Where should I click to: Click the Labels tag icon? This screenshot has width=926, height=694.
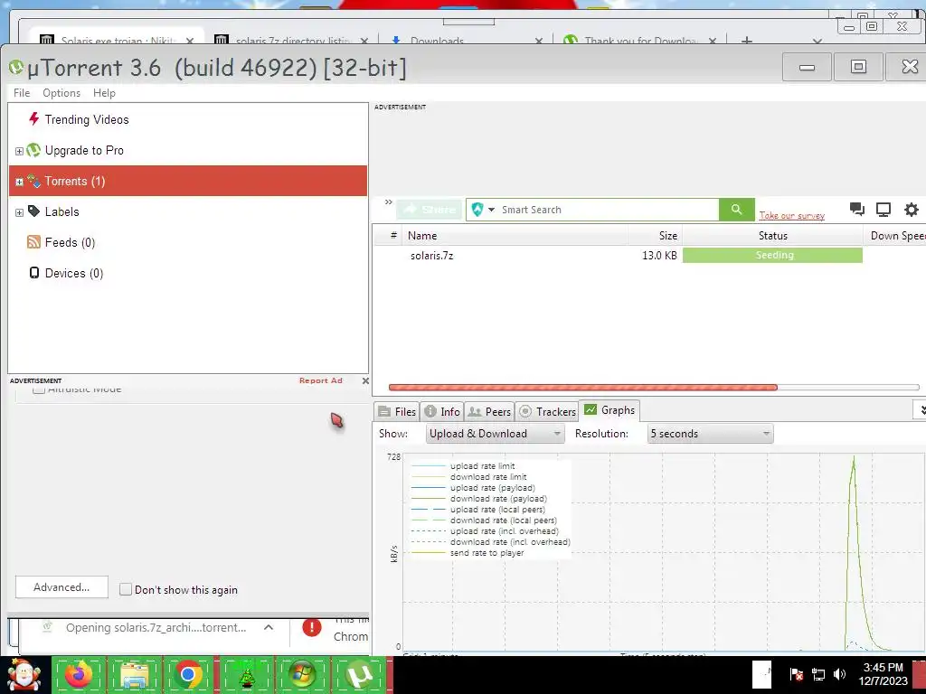(33, 211)
